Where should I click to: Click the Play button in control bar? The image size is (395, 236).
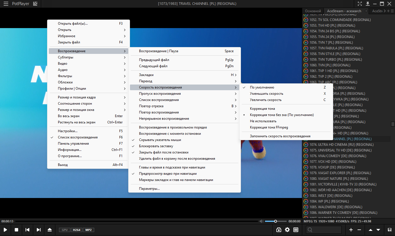click(x=5, y=230)
